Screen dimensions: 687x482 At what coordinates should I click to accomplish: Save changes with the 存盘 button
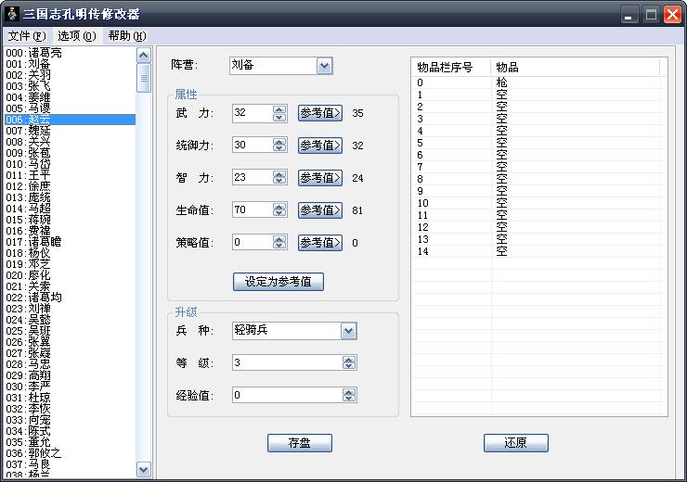299,443
